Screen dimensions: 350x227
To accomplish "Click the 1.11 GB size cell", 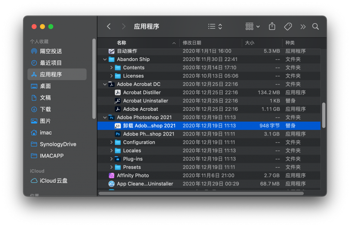I will pos(271,109).
